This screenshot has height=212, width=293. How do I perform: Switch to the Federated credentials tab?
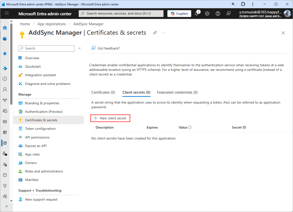point(177,92)
